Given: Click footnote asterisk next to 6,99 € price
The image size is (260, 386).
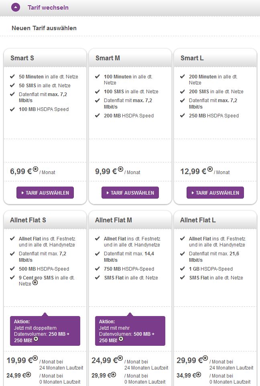Looking at the screenshot, I should coord(35,169).
